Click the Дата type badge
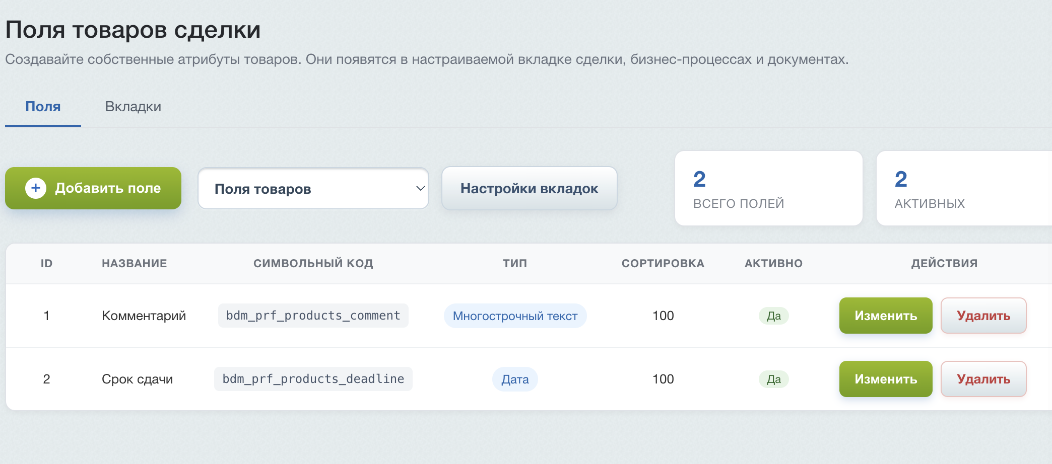 [x=515, y=379]
